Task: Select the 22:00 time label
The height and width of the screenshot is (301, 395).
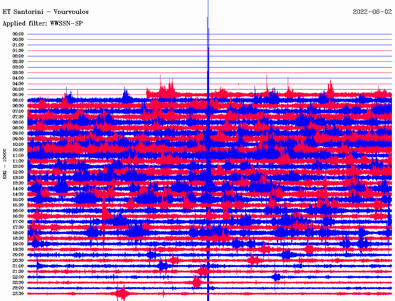Action: pos(18,277)
